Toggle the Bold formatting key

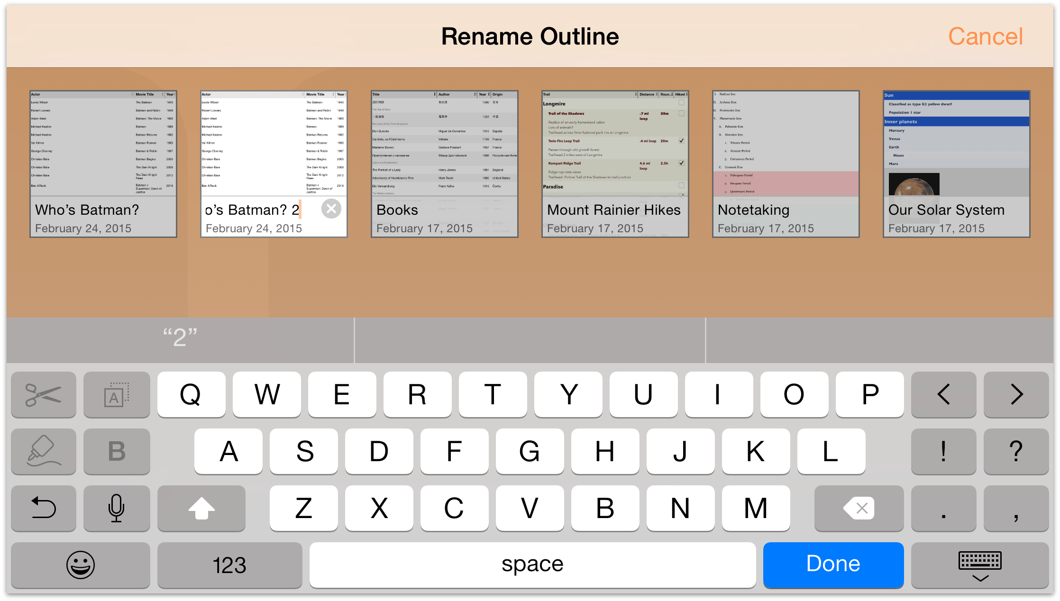coord(117,451)
